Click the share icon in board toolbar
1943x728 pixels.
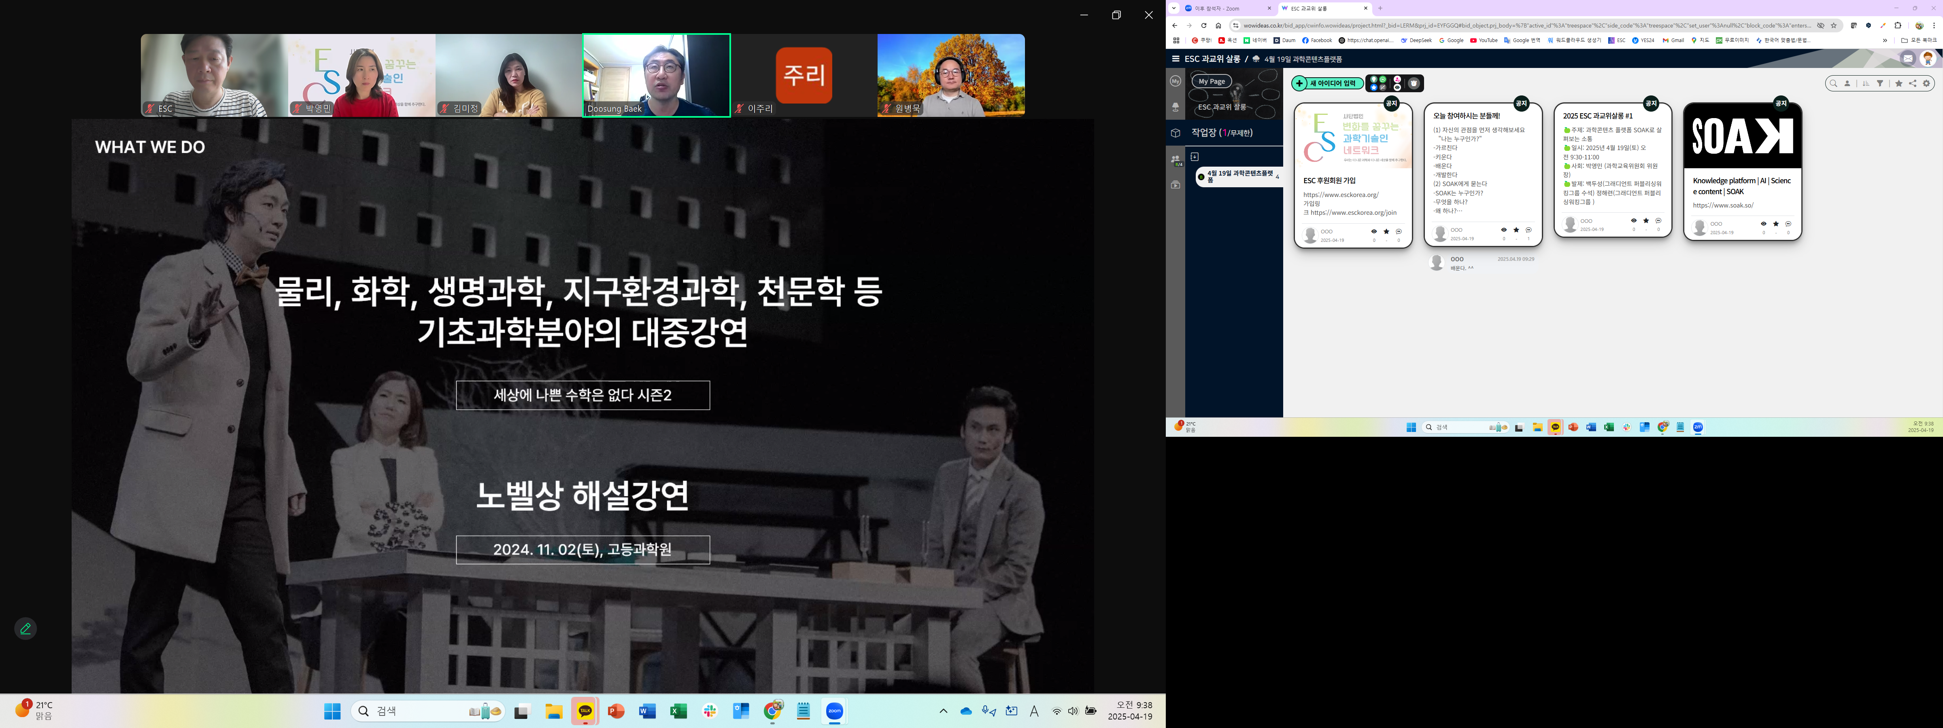click(x=1913, y=84)
